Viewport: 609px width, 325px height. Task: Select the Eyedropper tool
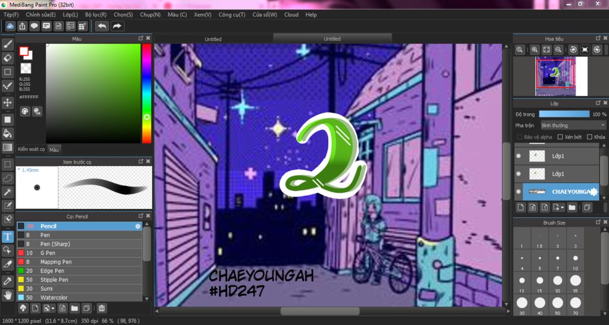(7, 281)
